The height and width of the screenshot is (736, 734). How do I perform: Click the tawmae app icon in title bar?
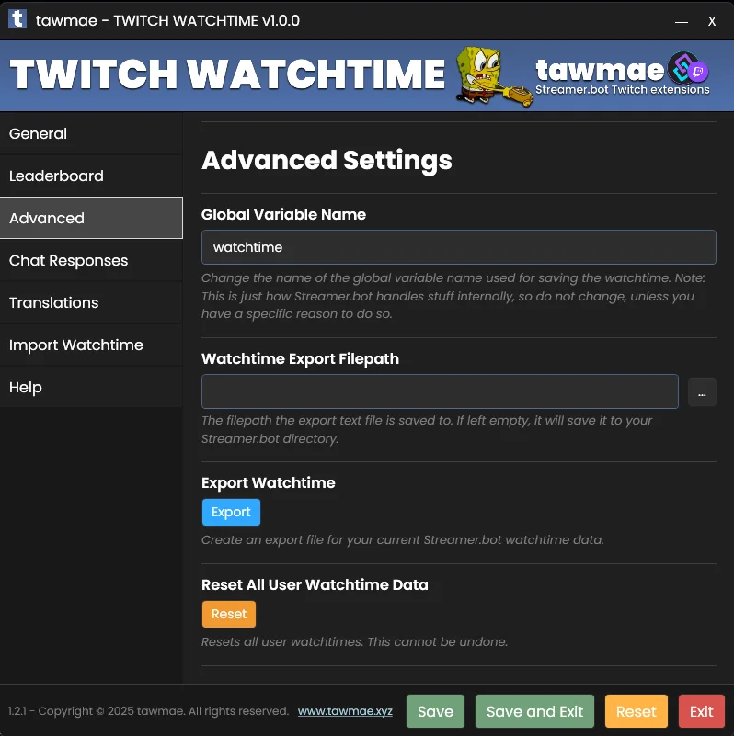pos(17,19)
